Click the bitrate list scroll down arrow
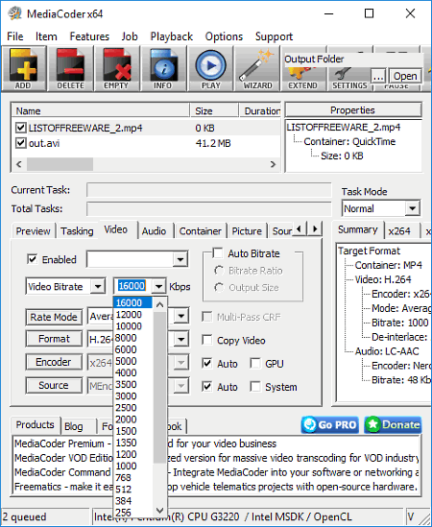 point(160,511)
